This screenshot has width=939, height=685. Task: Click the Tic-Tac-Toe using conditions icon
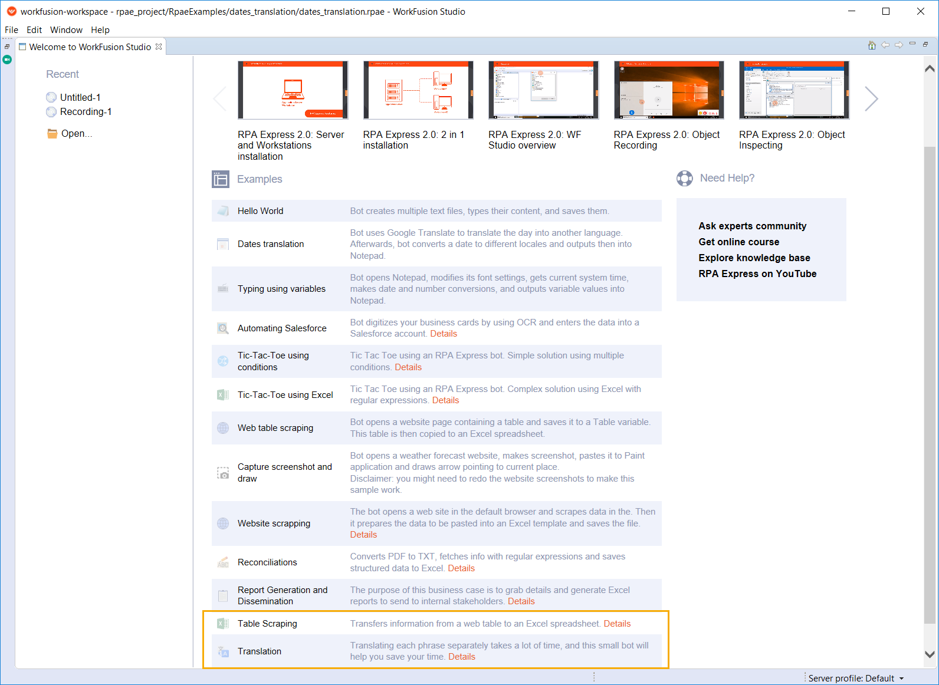click(223, 361)
